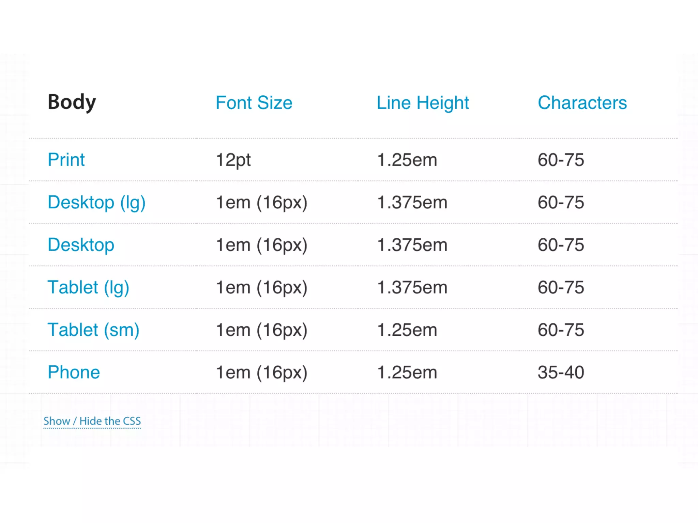
Task: Click the Show / Hide the CSS link
Action: tap(92, 421)
